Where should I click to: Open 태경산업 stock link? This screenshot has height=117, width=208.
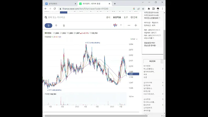pos(147,91)
